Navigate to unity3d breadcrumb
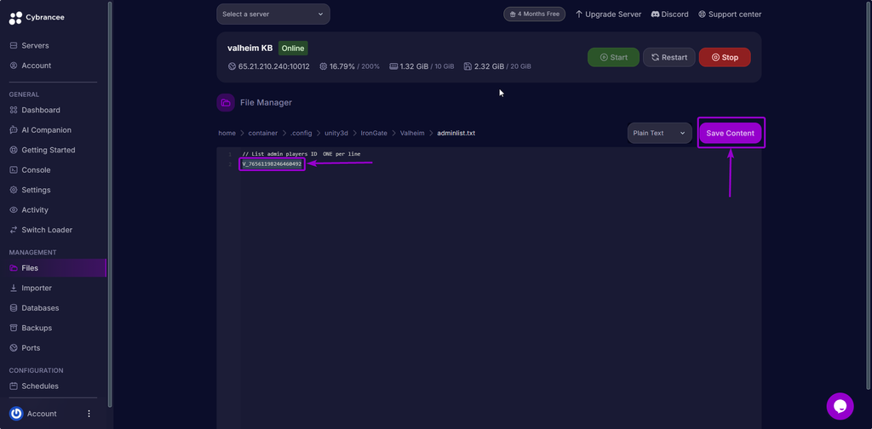The height and width of the screenshot is (429, 872). point(336,134)
